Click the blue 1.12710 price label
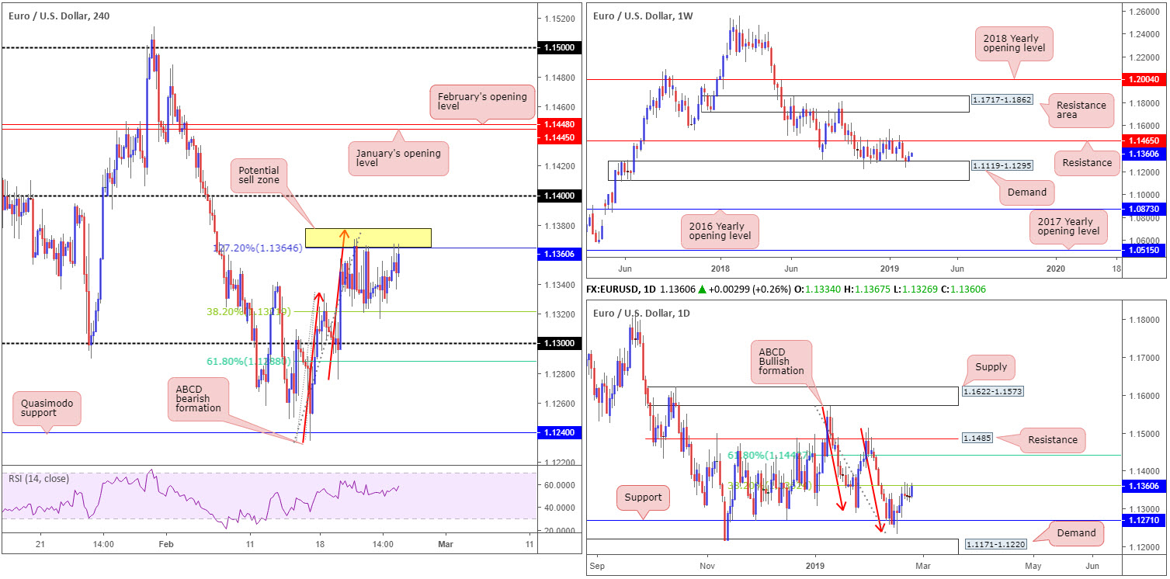 tap(1144, 521)
